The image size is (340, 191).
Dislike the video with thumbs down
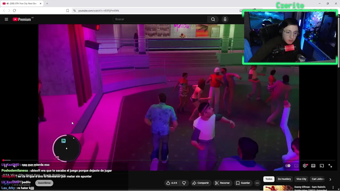click(x=184, y=183)
